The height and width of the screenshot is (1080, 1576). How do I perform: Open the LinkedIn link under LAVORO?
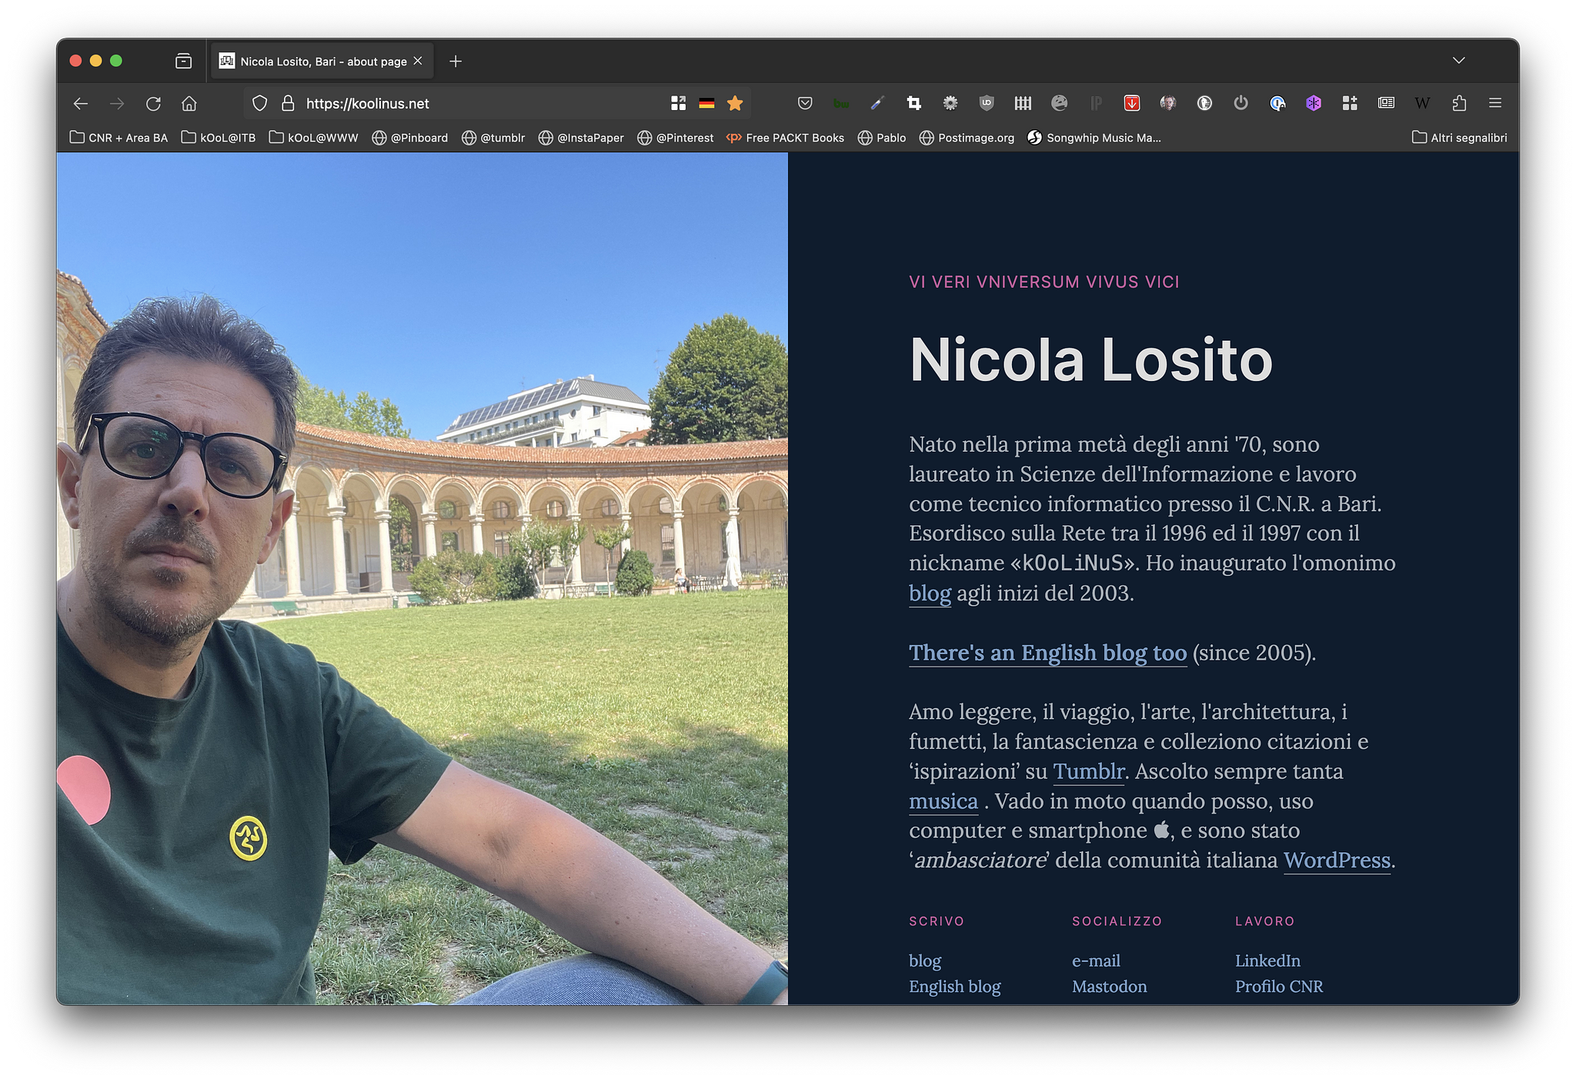click(1267, 961)
